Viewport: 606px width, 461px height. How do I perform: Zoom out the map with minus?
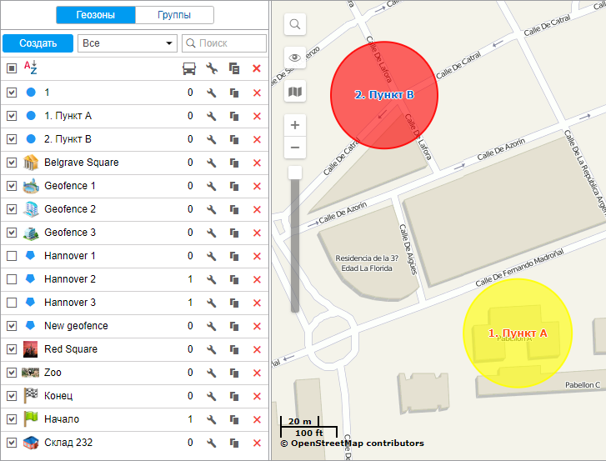point(295,148)
